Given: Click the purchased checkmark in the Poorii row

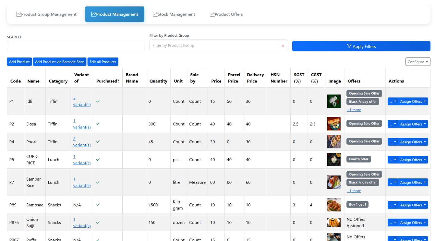Looking at the screenshot, I should (98, 142).
